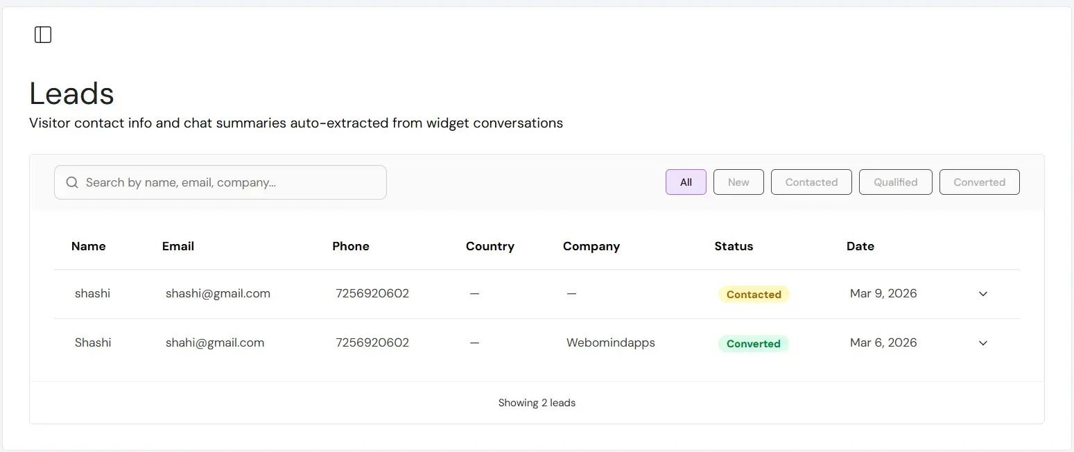Viewport: 1074px width, 452px height.
Task: Click the Company column header
Action: [591, 246]
